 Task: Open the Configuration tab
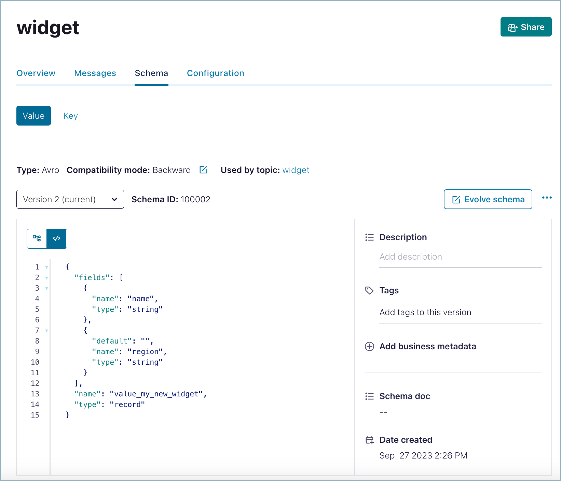[215, 73]
